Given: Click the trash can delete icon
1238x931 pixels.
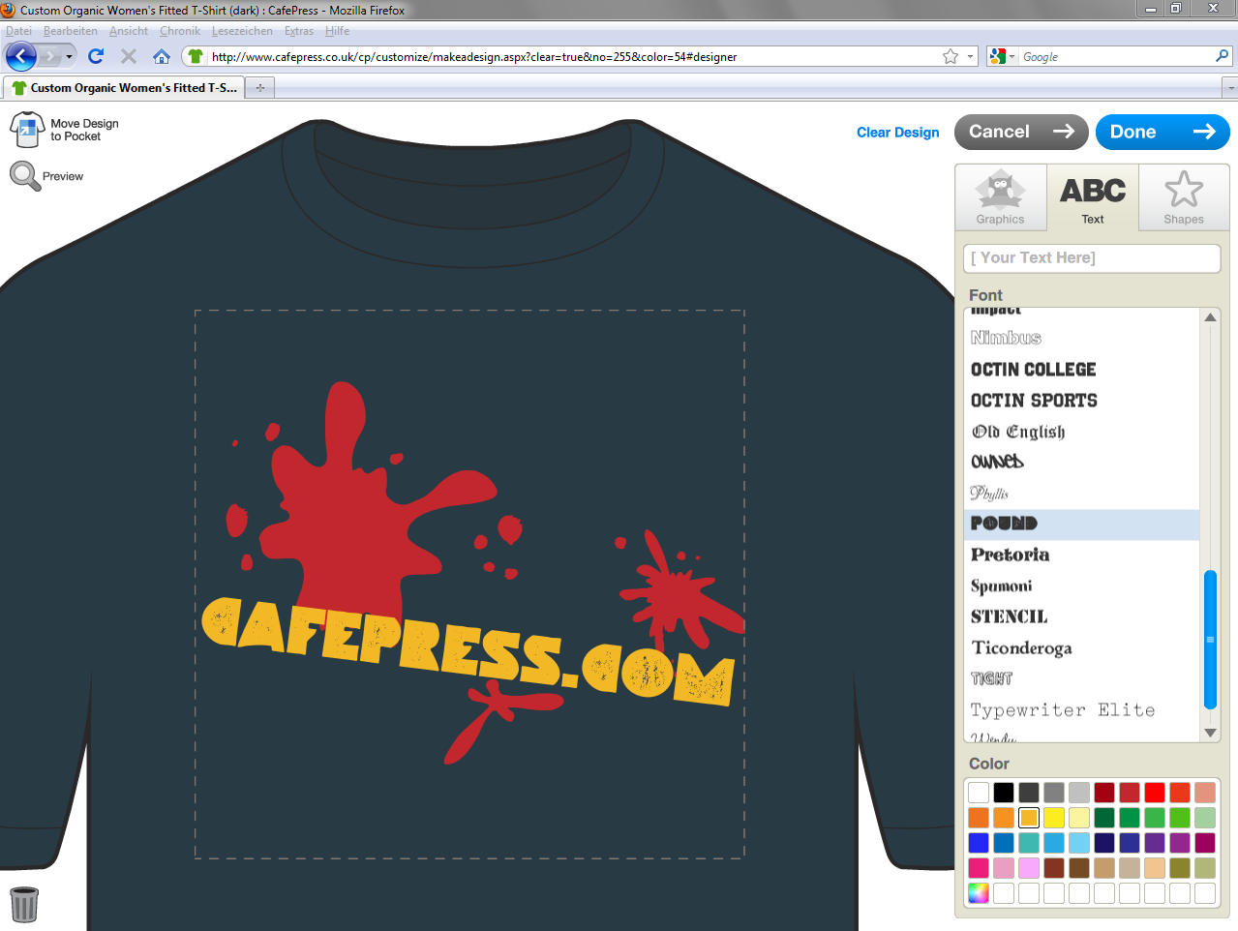Looking at the screenshot, I should point(24,904).
